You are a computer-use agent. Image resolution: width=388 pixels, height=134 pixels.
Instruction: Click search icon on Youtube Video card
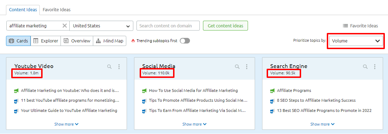109,67
